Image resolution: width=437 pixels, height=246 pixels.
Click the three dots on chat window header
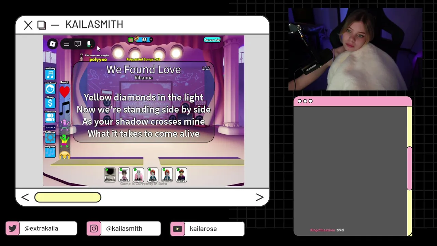point(305,101)
